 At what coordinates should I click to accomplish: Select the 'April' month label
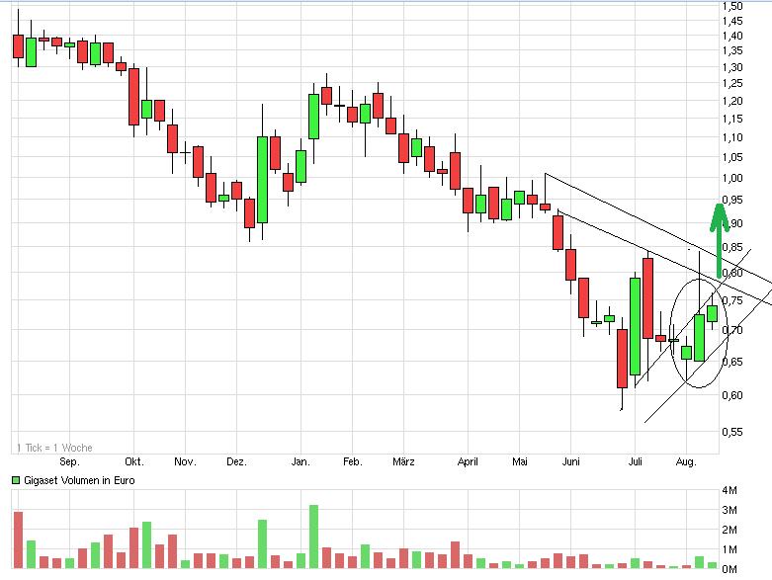(x=468, y=462)
